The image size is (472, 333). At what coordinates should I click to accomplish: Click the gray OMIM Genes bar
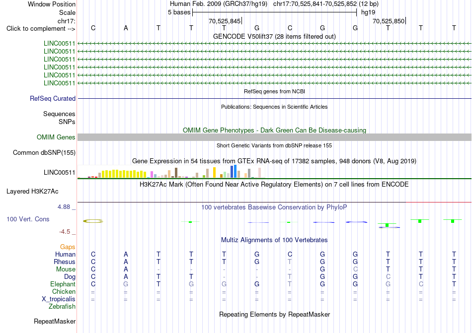(274, 137)
